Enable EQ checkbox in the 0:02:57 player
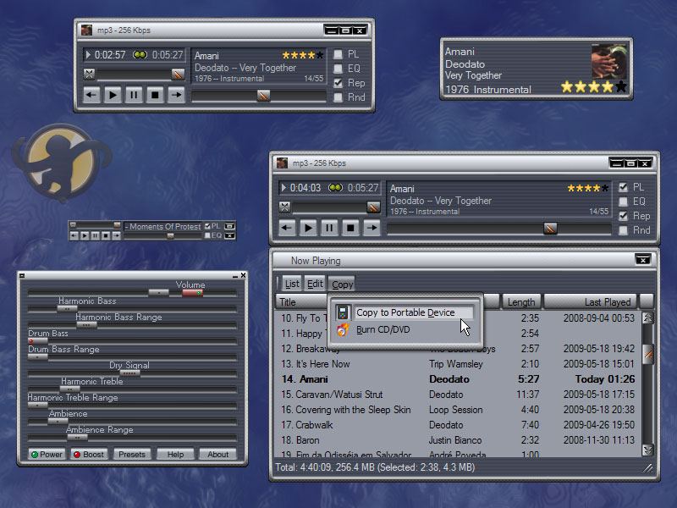The height and width of the screenshot is (508, 677). point(338,69)
